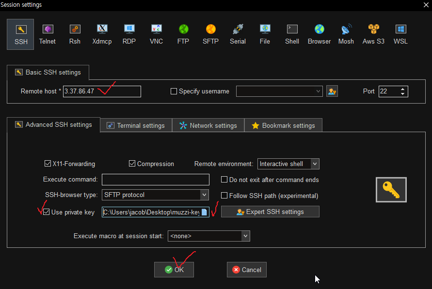Image resolution: width=432 pixels, height=289 pixels.
Task: Decrease the Port number with down arrow
Action: [402, 94]
